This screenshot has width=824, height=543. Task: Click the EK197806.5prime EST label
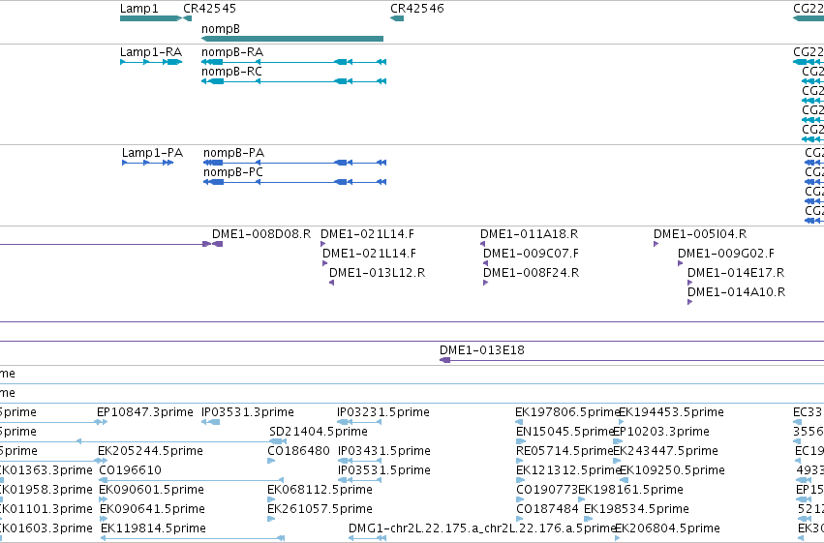click(x=567, y=412)
